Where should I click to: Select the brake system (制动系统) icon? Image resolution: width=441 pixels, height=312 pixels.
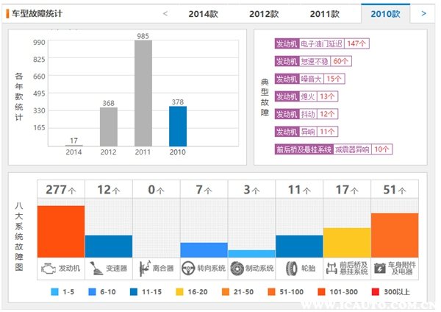pyautogui.click(x=236, y=268)
